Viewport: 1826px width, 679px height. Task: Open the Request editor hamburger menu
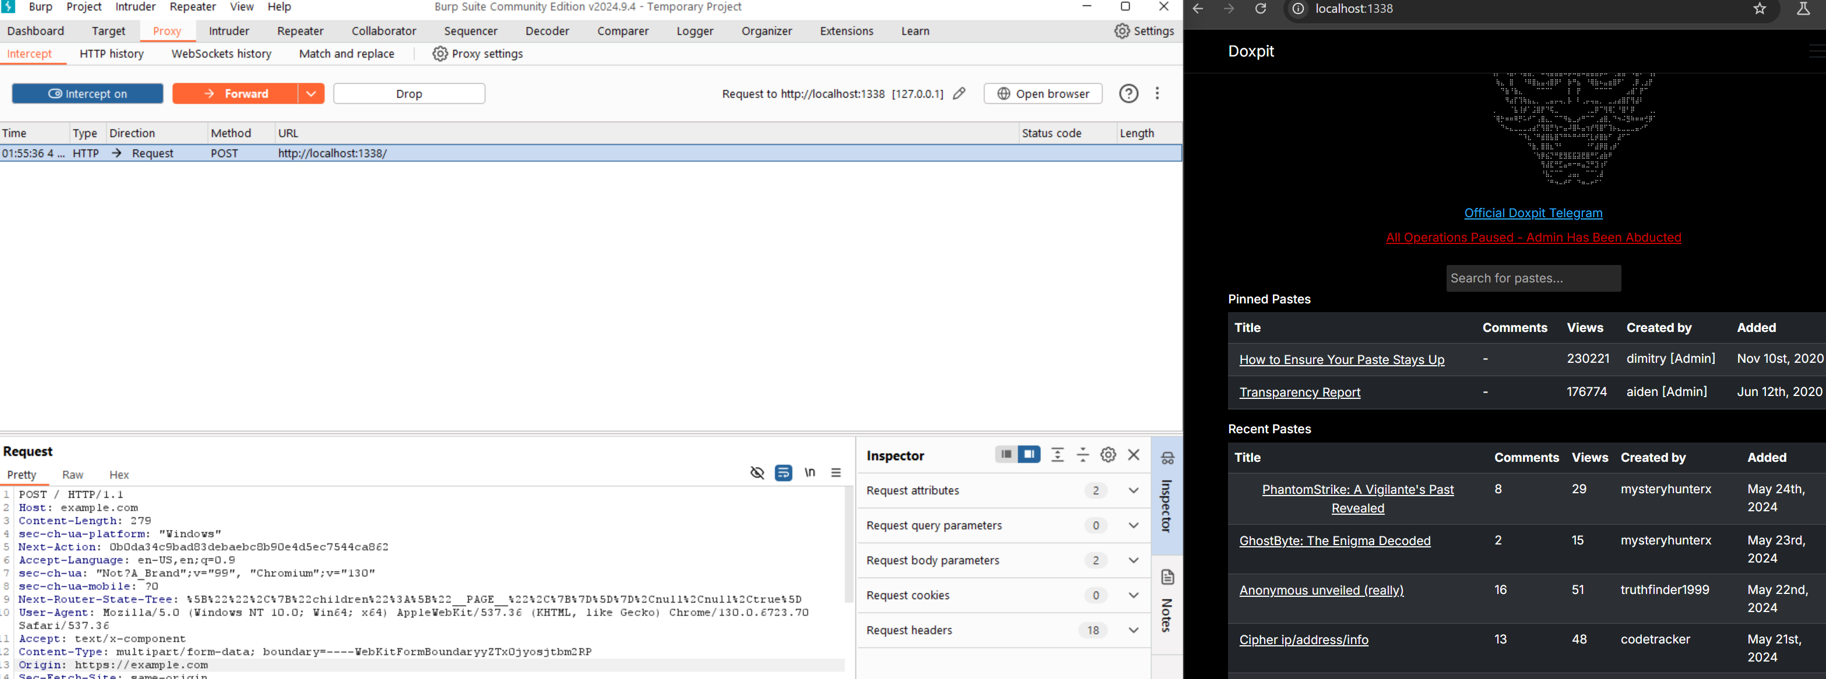[x=836, y=472]
